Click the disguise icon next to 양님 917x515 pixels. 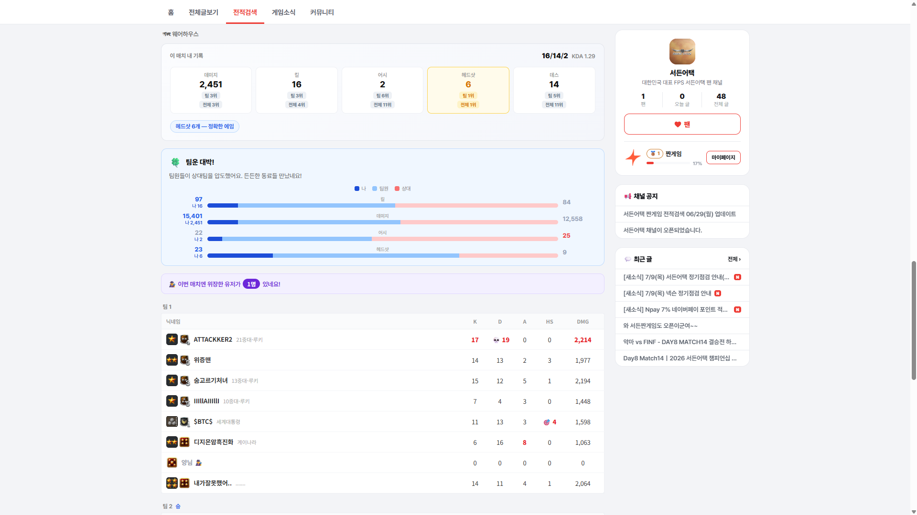(x=199, y=463)
